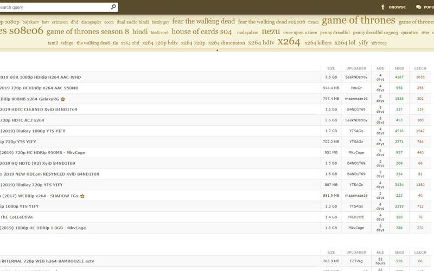This screenshot has width=434, height=271.
Task: Click the '22 hours' age cell of BAMBOOZLE row
Action: click(x=380, y=261)
